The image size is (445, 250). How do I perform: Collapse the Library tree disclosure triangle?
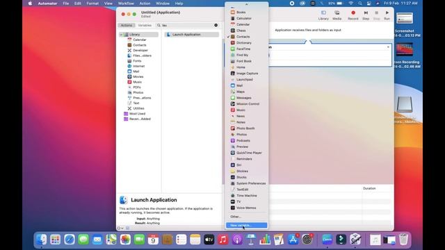[x=121, y=35]
